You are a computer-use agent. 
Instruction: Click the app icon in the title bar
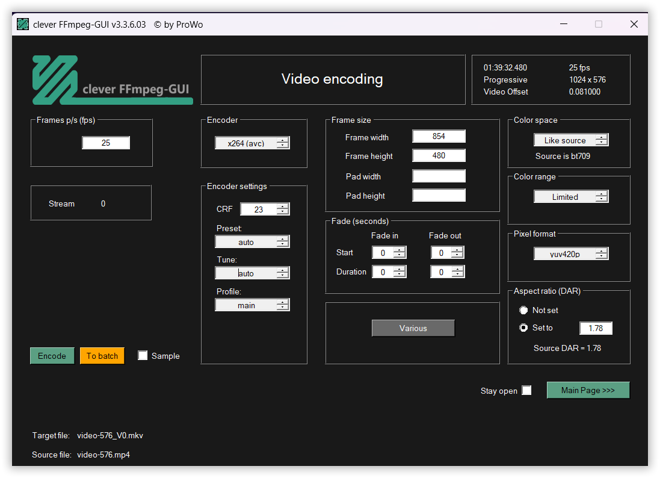(23, 25)
